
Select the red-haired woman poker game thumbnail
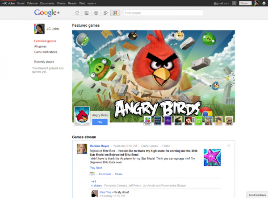click(188, 120)
